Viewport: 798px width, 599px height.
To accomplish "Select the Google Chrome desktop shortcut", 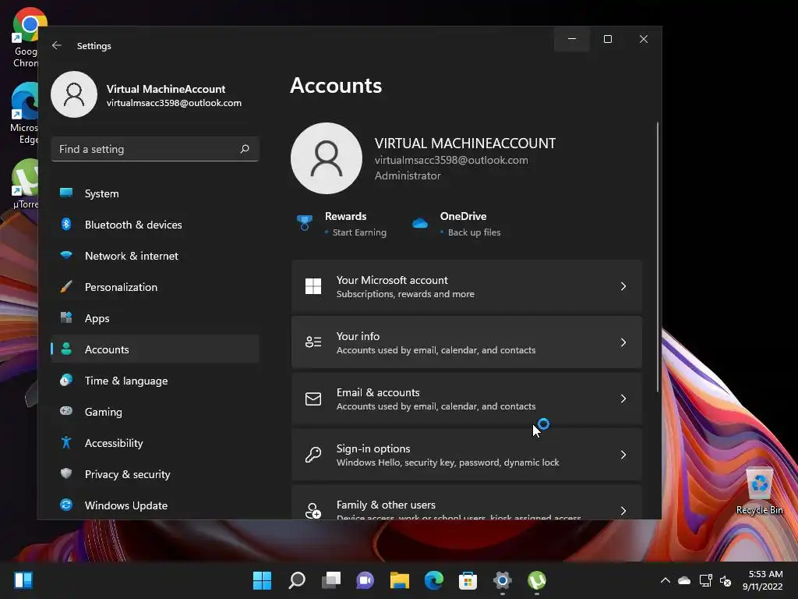I will pyautogui.click(x=26, y=37).
